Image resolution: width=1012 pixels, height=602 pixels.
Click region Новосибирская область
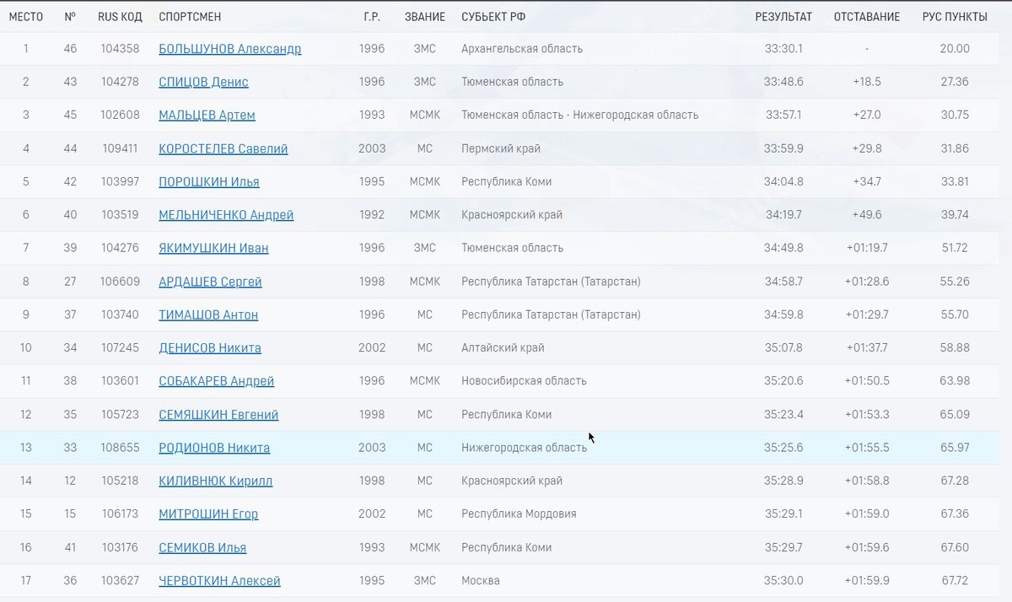(524, 381)
